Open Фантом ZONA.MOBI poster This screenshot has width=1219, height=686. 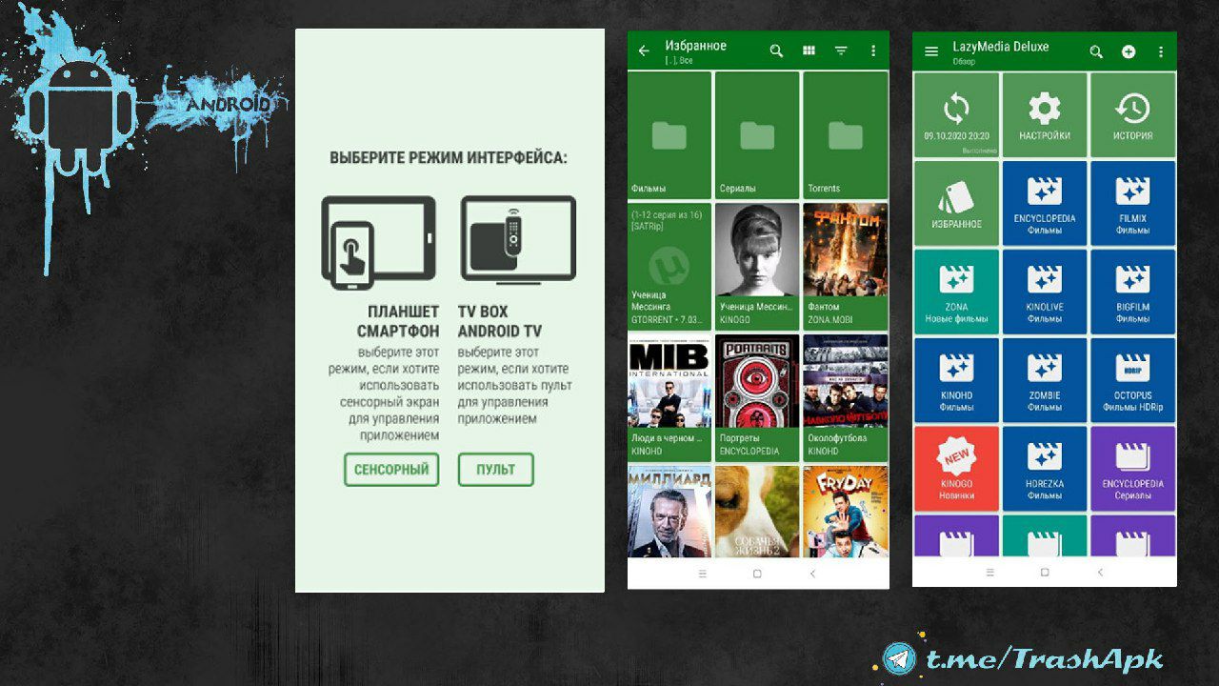coord(845,267)
